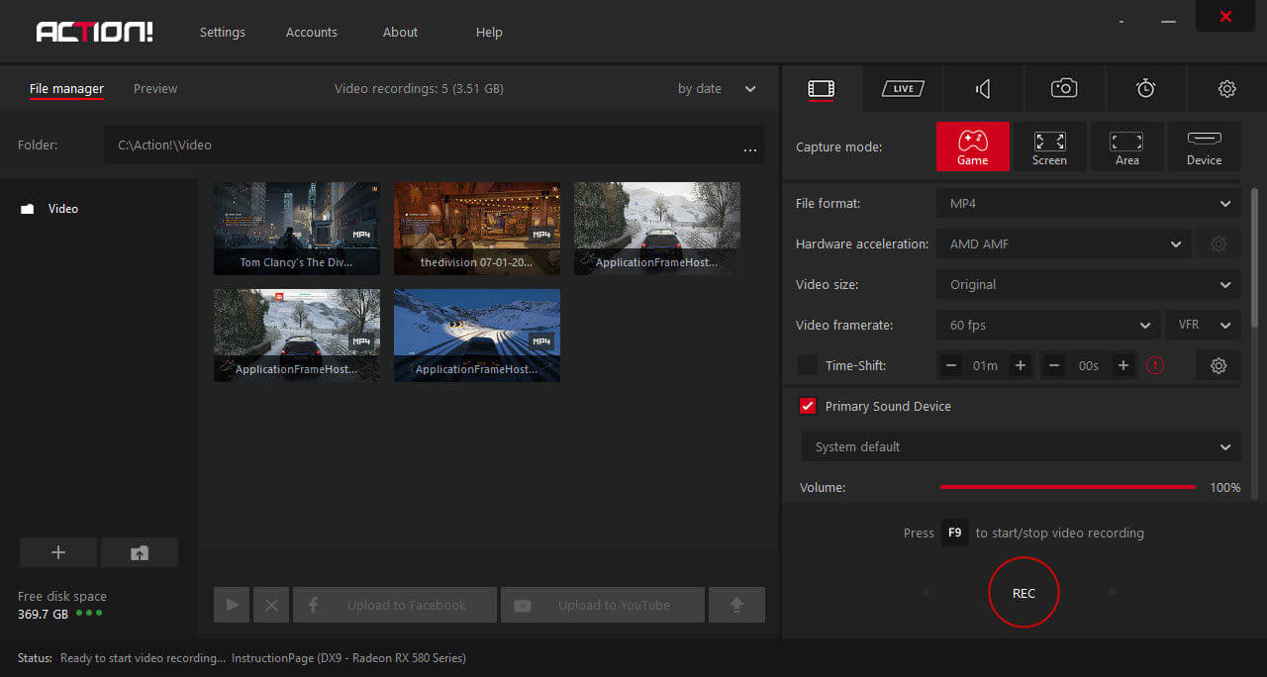Browse folder with the three-dots button
The width and height of the screenshot is (1267, 677).
click(749, 148)
